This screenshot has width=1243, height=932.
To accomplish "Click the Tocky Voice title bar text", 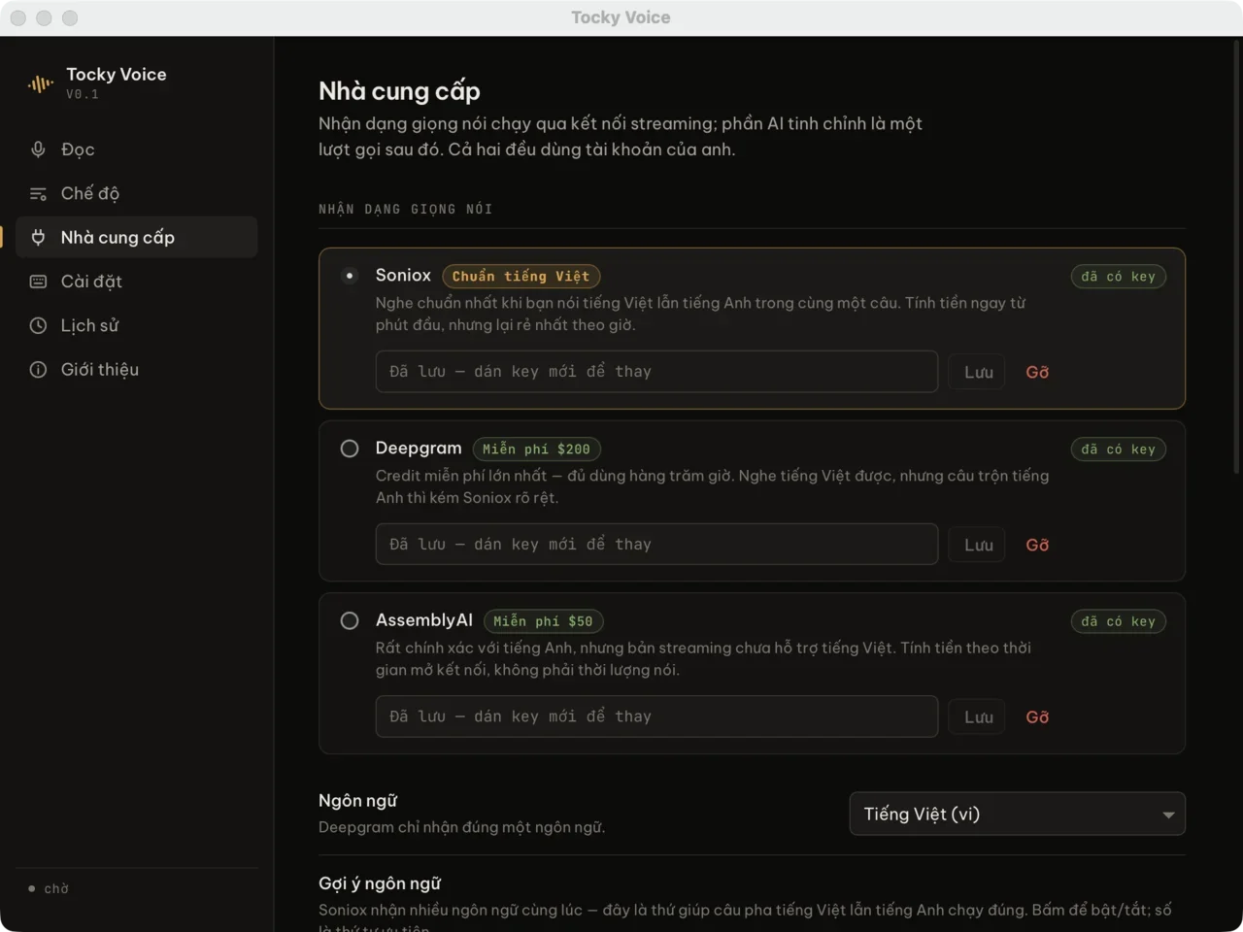I will pos(621,17).
